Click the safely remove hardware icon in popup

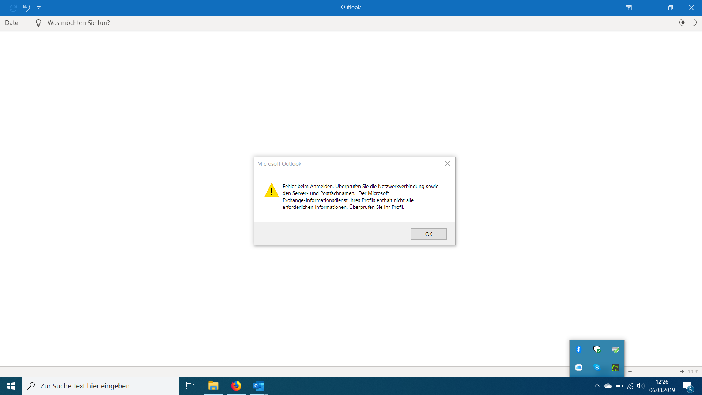pos(615,350)
